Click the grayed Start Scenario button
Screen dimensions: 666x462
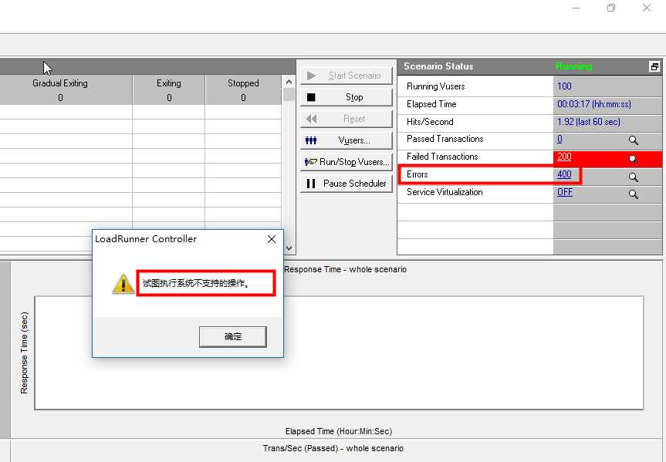tap(347, 76)
